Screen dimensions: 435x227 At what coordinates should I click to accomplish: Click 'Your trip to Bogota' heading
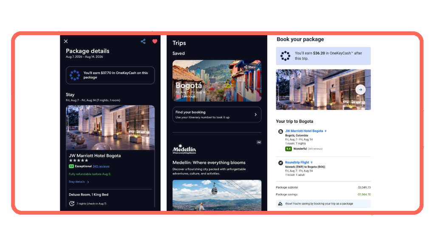point(294,122)
